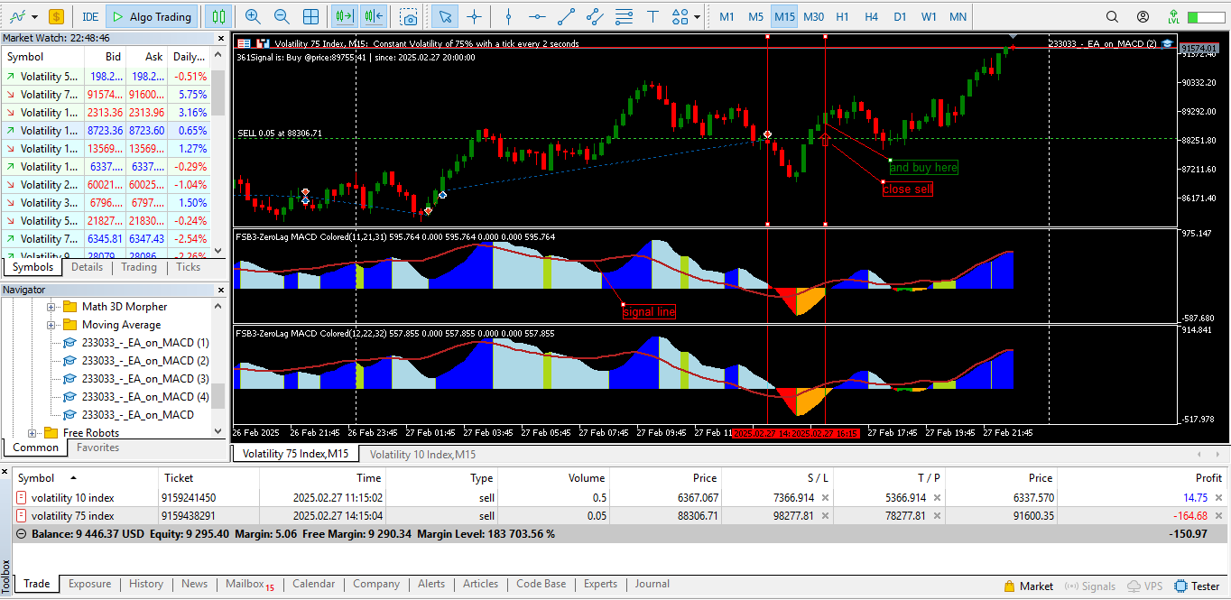The width and height of the screenshot is (1231, 600).
Task: Select 233033_-_EA_on_MACD (1) expert
Action: coord(144,343)
